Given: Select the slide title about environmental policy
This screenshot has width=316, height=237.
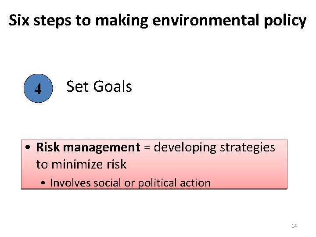Looking at the screenshot, I should [158, 20].
